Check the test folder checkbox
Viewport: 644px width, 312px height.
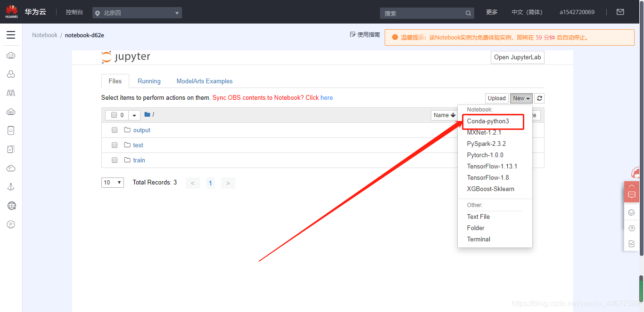click(x=115, y=145)
